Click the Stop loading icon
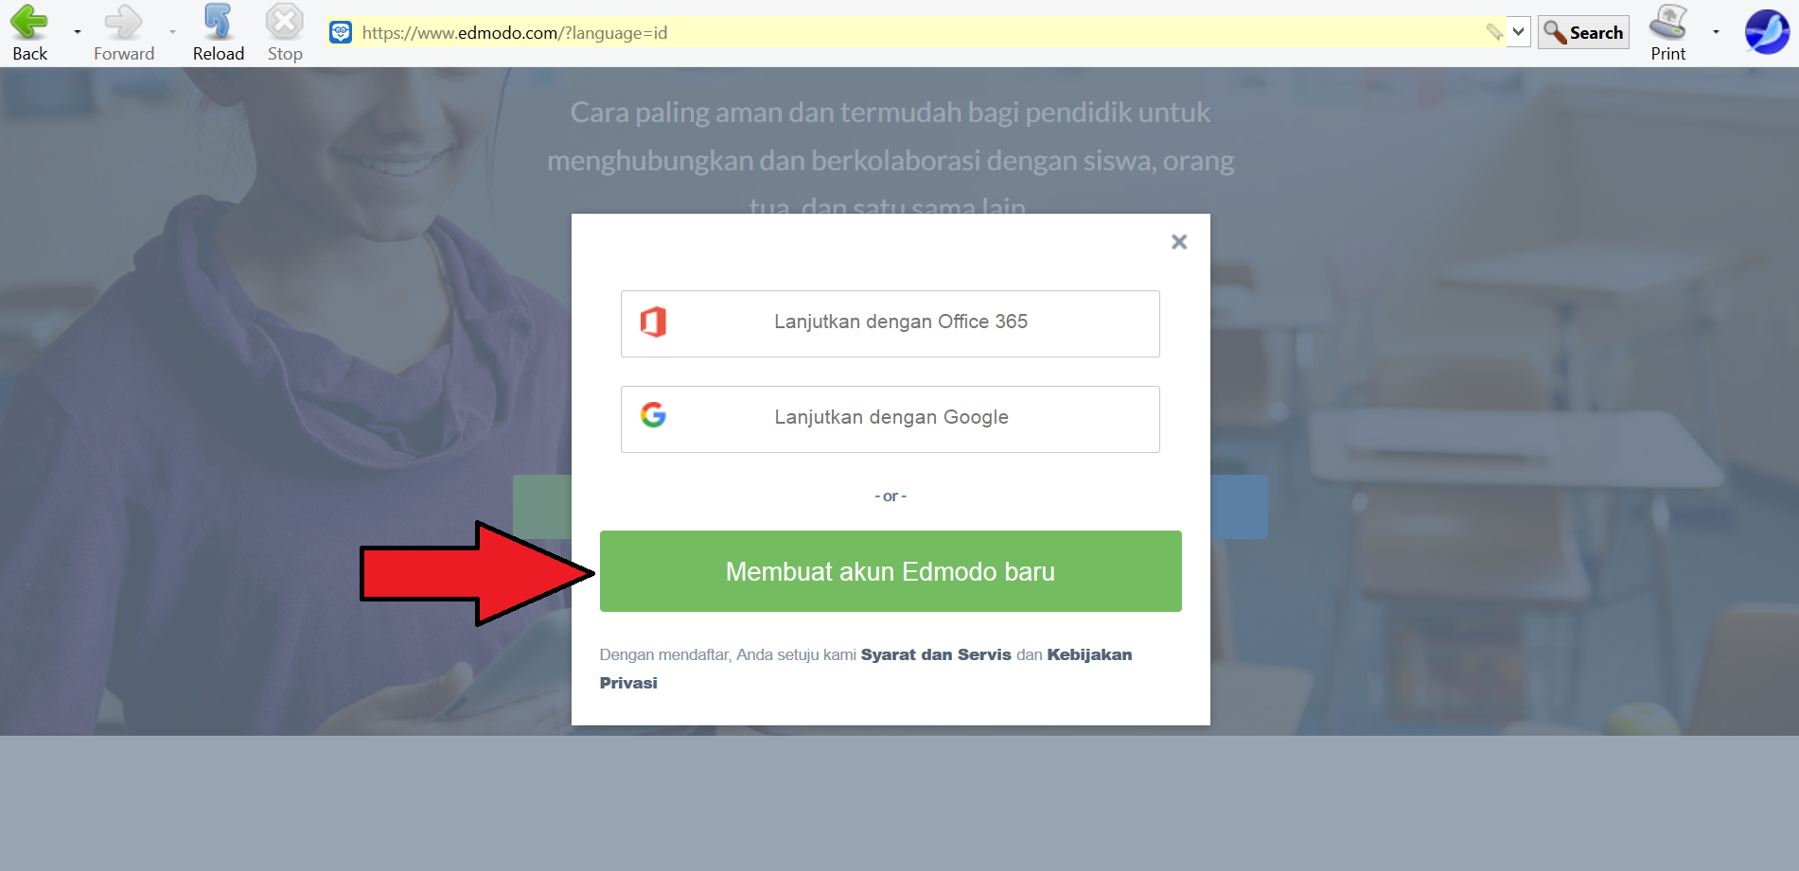This screenshot has height=871, width=1799. 284,23
